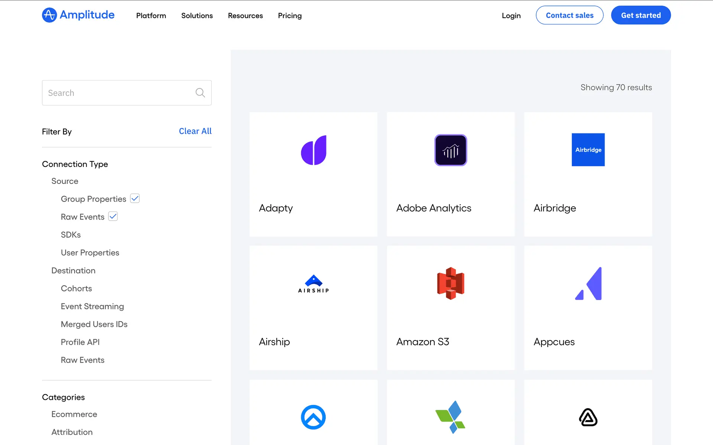Select the Cohorts destination filter
The height and width of the screenshot is (445, 713).
[76, 289]
